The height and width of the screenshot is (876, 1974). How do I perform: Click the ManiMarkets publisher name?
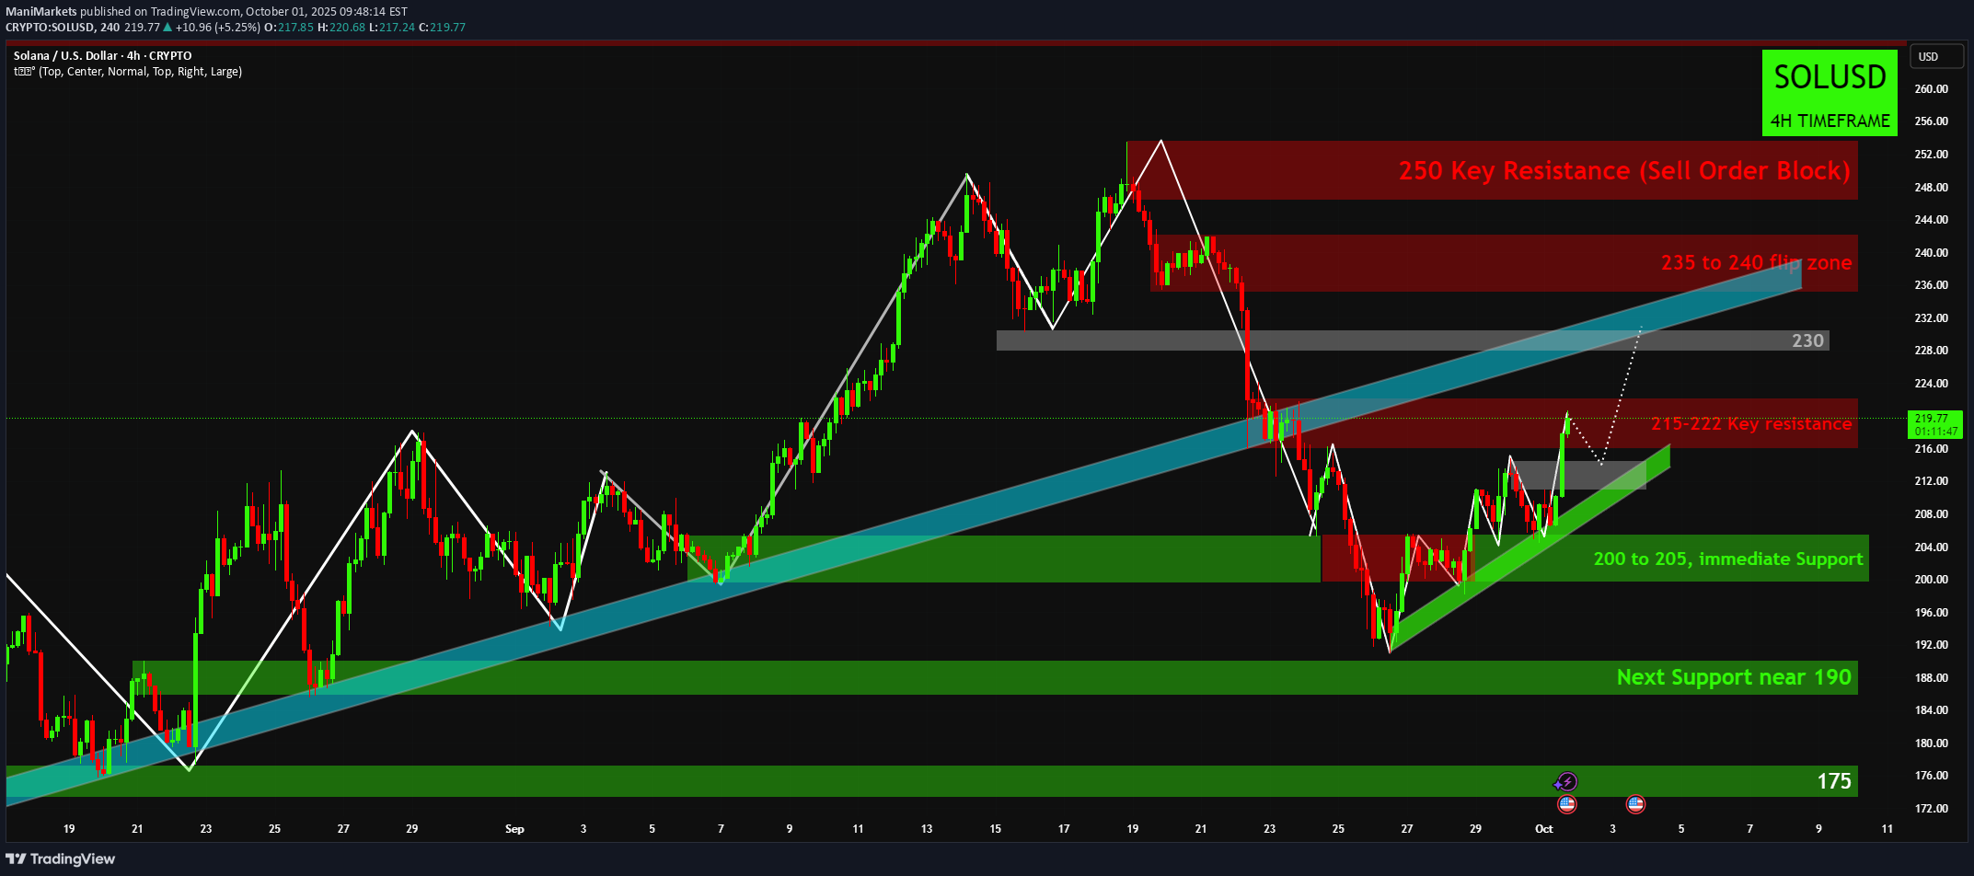pos(41,12)
